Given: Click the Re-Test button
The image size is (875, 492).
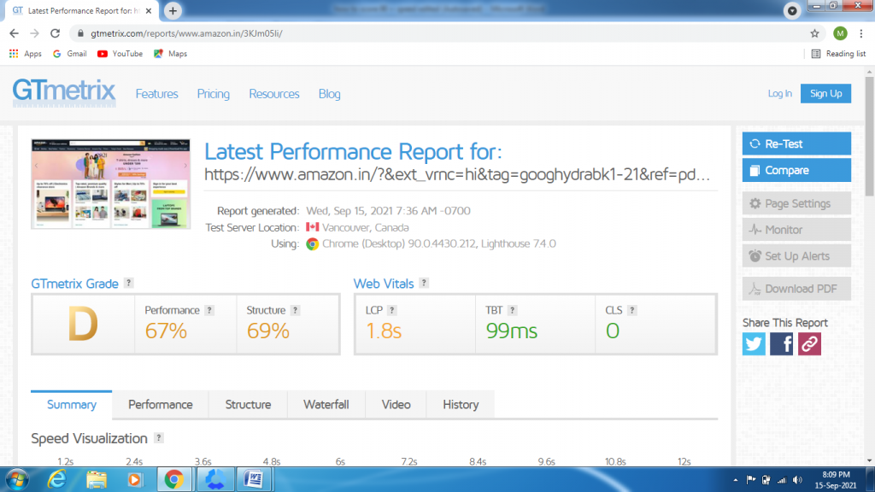Looking at the screenshot, I should 796,143.
